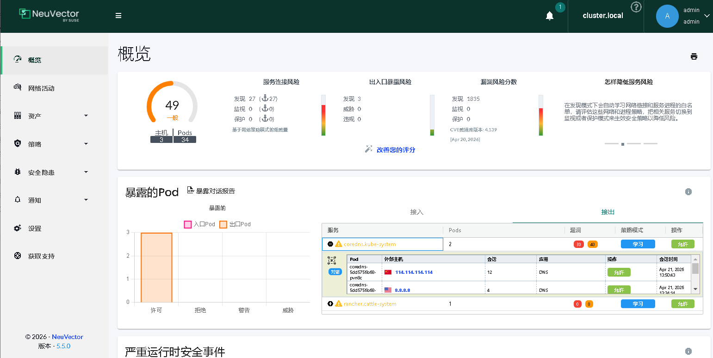Collapse the coredns.kube-system row
The height and width of the screenshot is (358, 713).
[330, 244]
